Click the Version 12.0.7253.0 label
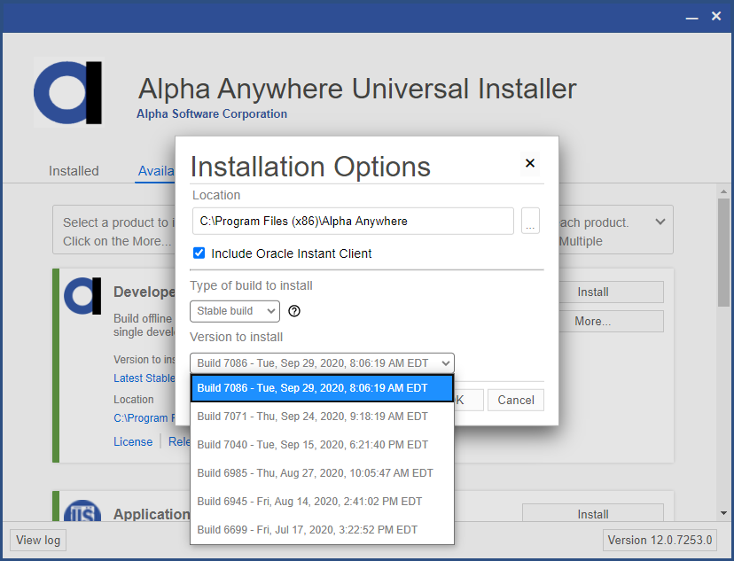Screen dimensions: 734x561 [660, 540]
